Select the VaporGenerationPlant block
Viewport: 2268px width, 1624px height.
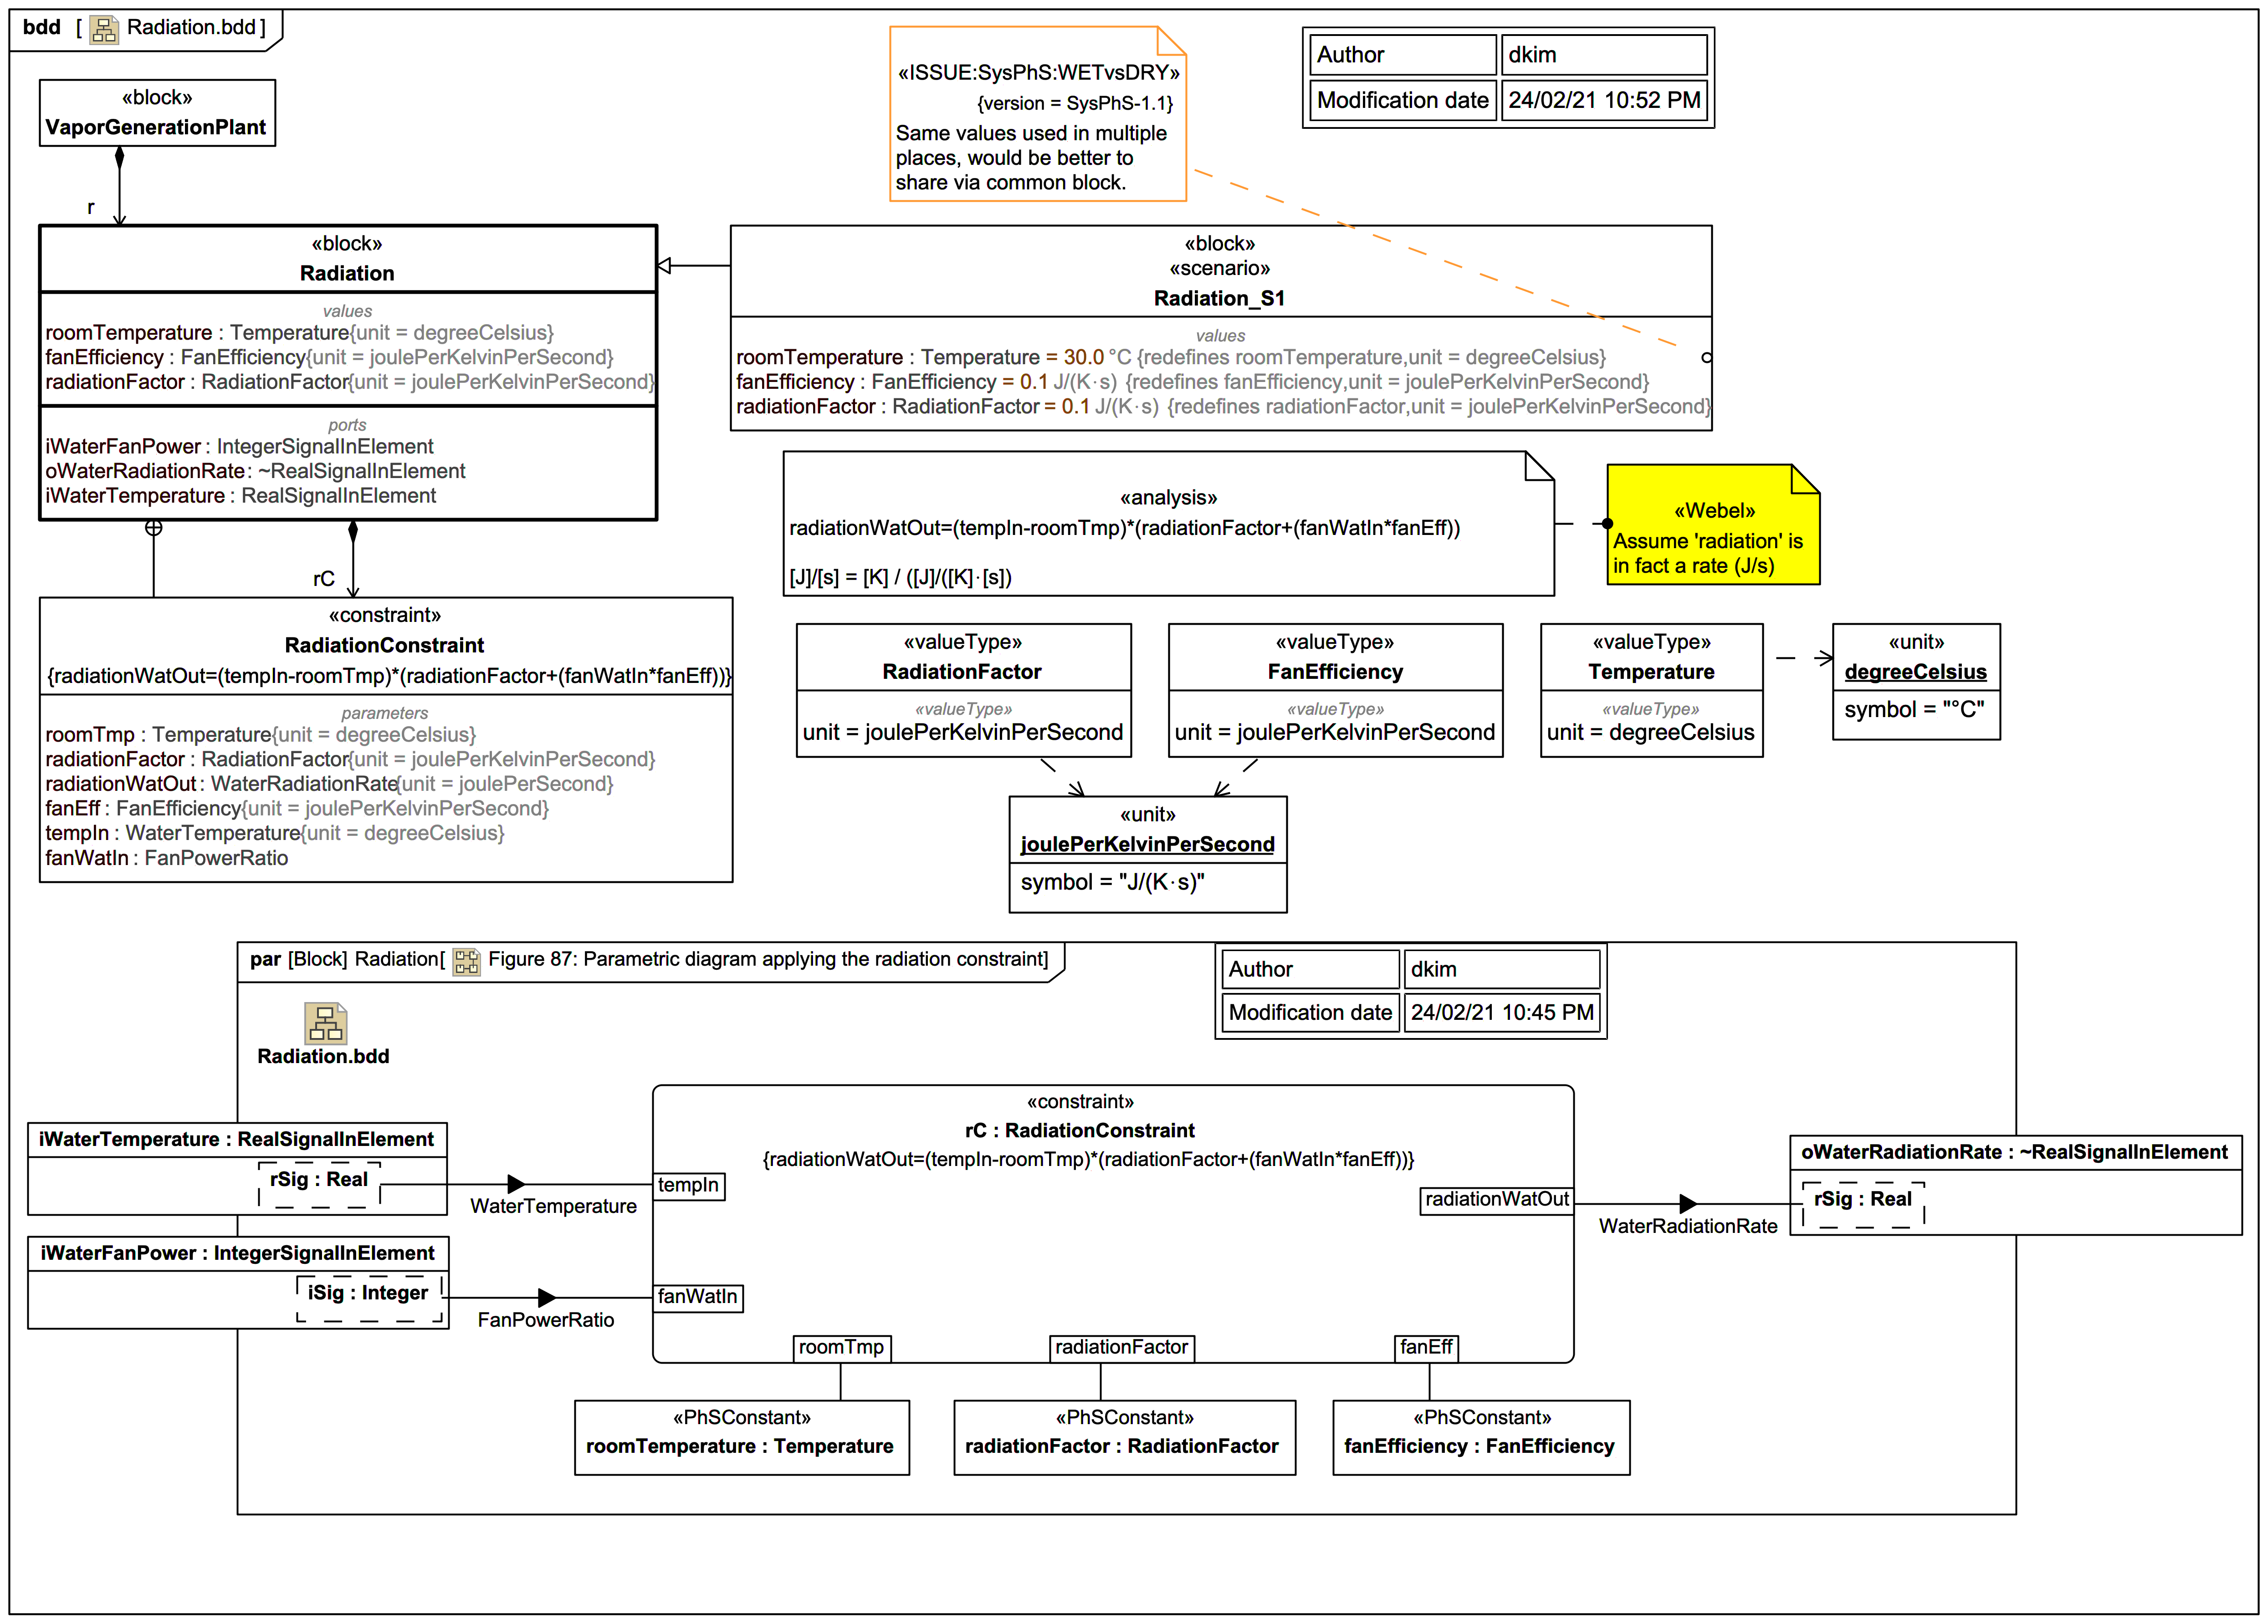click(x=157, y=113)
